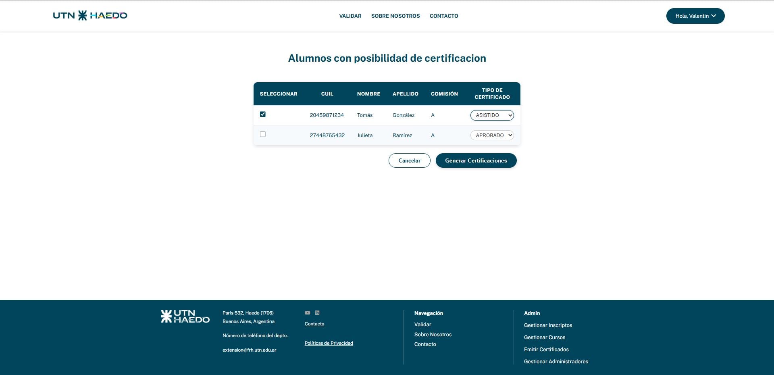Click the NOMBRE column header
This screenshot has width=774, height=375.
tap(369, 94)
